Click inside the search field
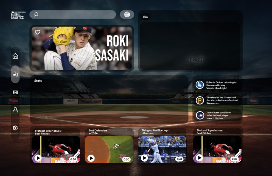Image resolution: width=272 pixels, height=176 pixels. tap(73, 15)
